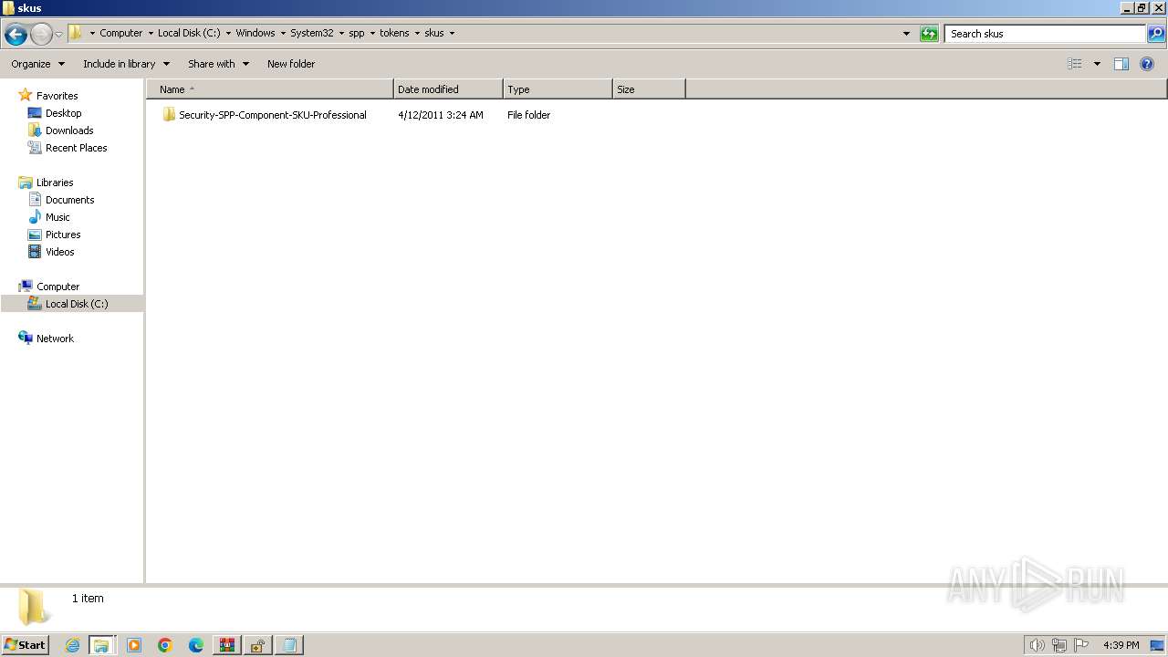Click the folder icon in address bar
Image resolution: width=1168 pixels, height=657 pixels.
76,33
